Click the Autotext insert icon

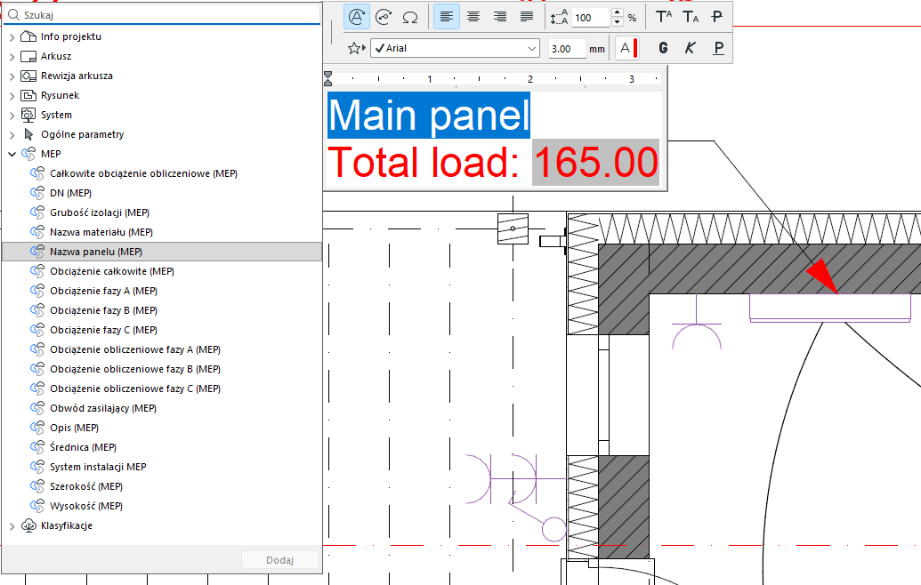tap(357, 17)
